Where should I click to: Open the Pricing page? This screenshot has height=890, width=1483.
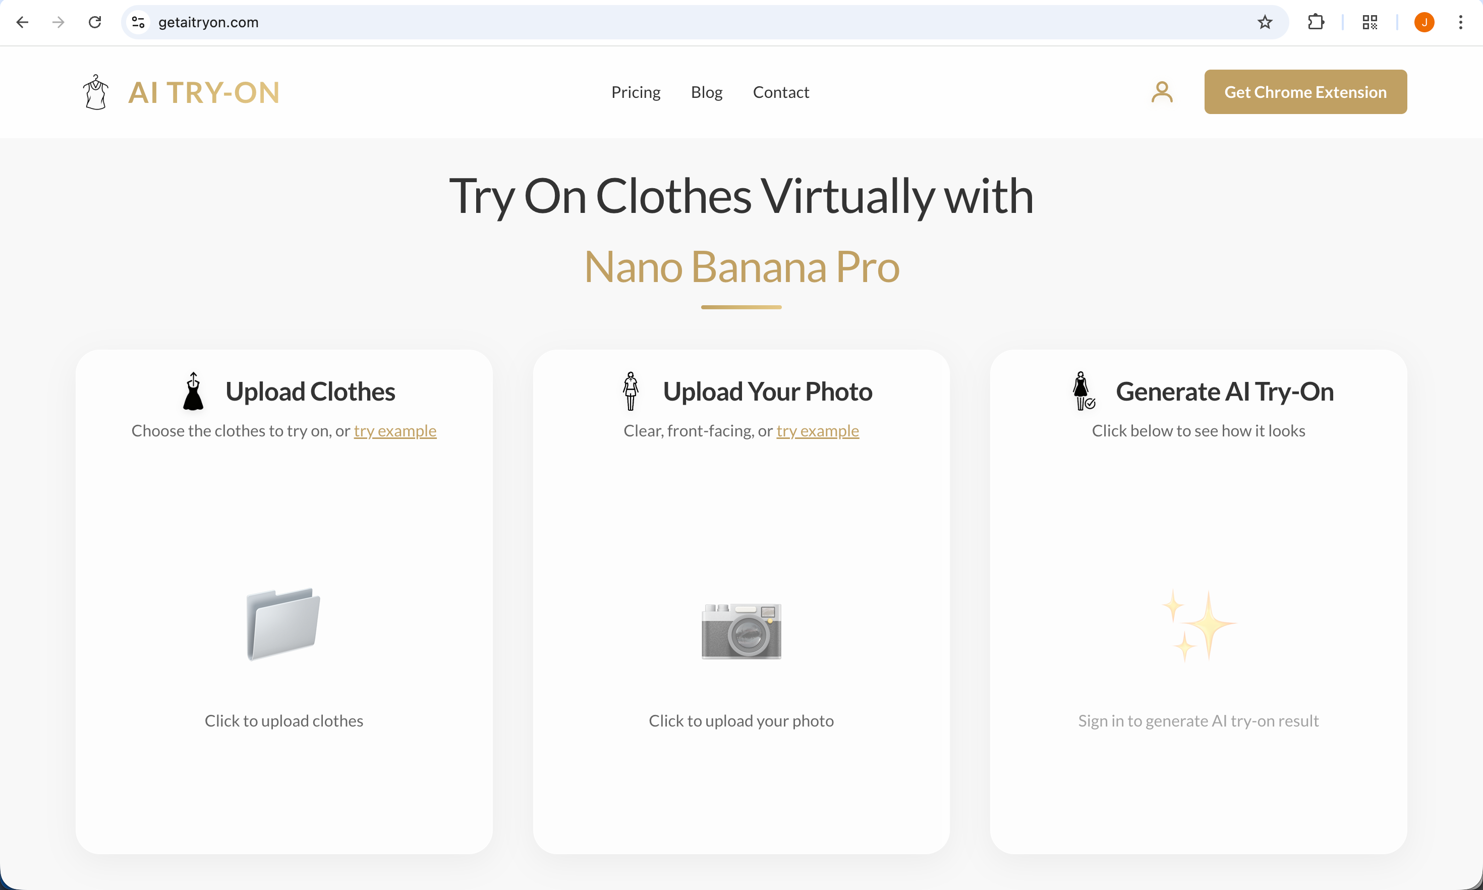point(636,92)
